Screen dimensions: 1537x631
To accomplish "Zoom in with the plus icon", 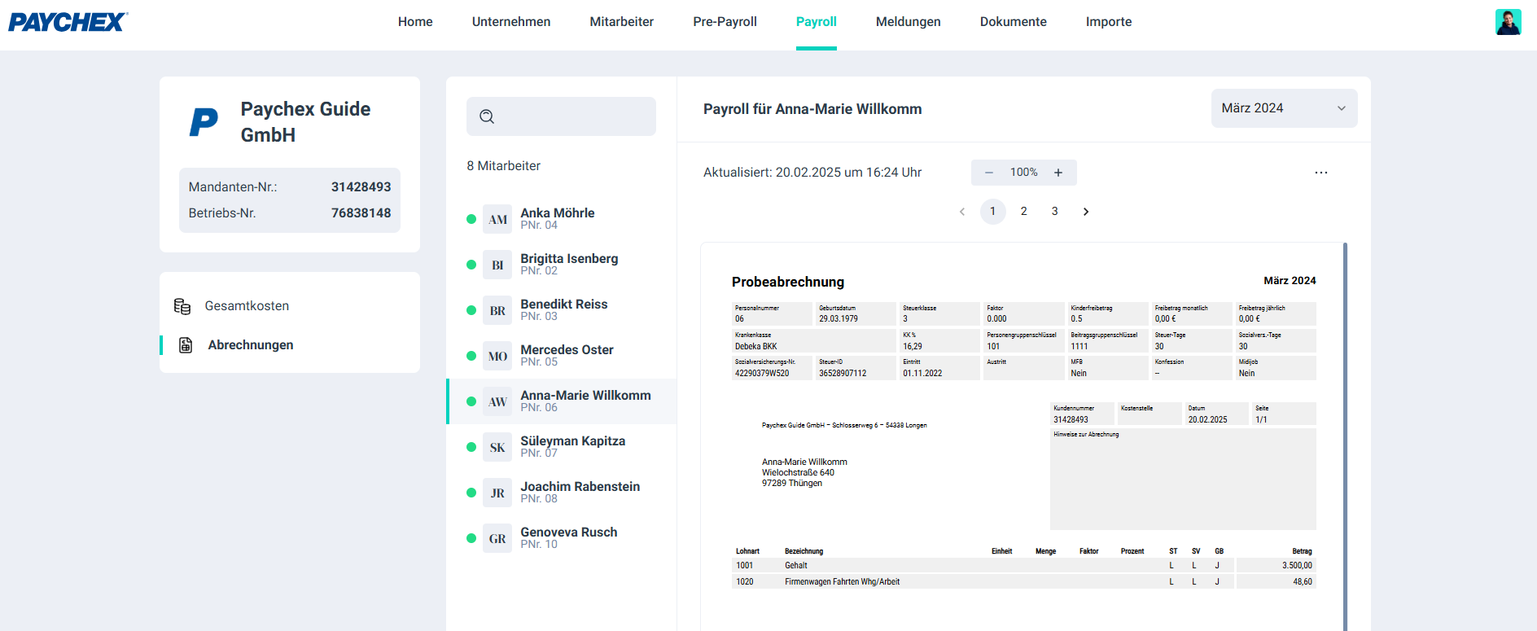I will (1058, 173).
